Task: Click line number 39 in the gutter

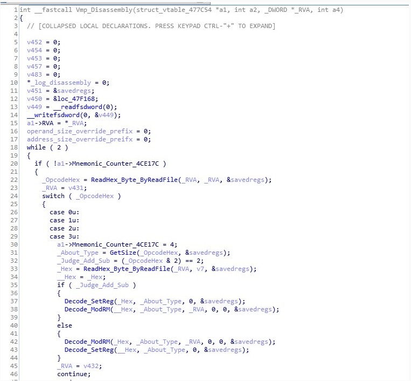Action: point(14,318)
